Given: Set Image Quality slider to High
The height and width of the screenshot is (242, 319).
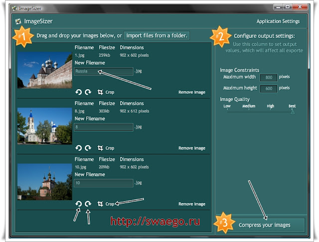Looking at the screenshot, I should 270,107.
